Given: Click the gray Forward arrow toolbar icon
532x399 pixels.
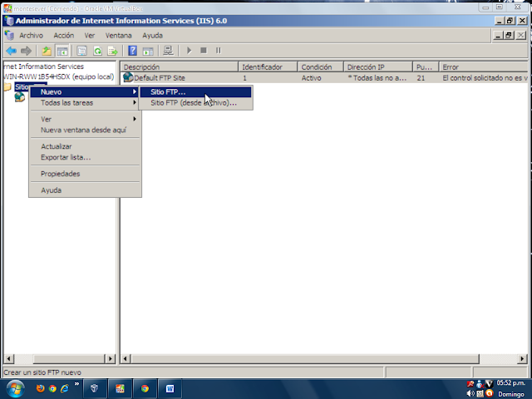Looking at the screenshot, I should click(x=26, y=51).
